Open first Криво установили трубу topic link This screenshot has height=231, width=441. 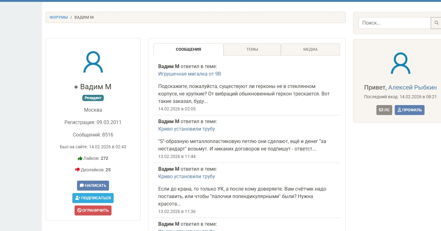point(186,129)
